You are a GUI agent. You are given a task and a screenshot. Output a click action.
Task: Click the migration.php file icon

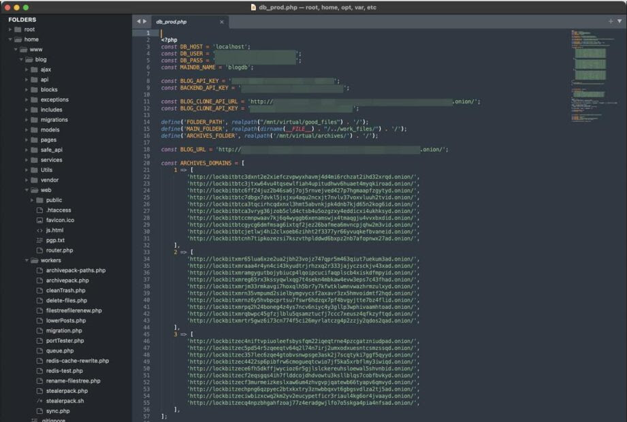pos(39,331)
